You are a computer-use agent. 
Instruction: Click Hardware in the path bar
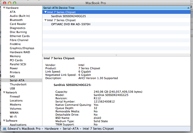tap(51, 128)
